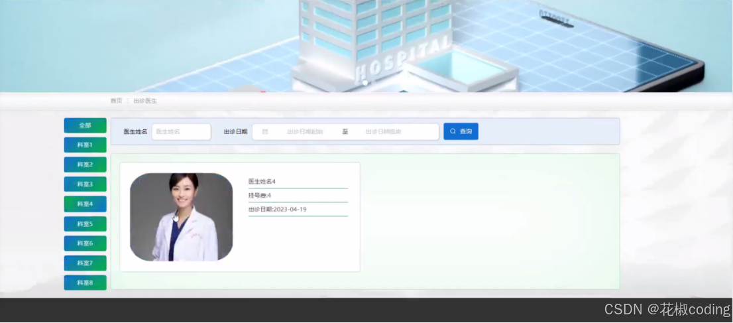Select the 全部 department filter
This screenshot has width=733, height=323.
(85, 125)
